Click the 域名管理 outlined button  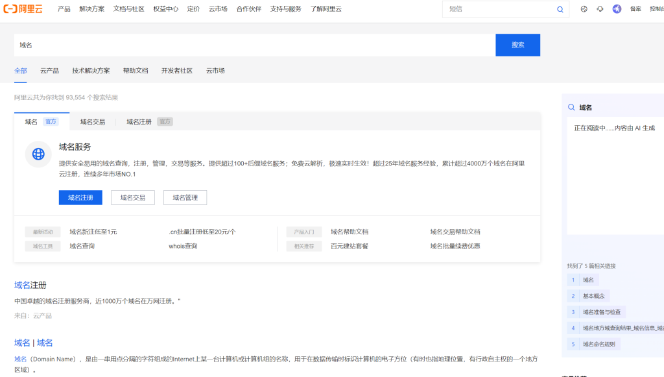coord(185,197)
